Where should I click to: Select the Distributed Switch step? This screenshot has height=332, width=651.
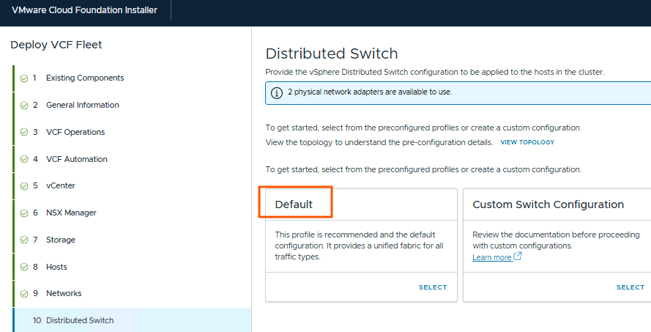coord(80,320)
